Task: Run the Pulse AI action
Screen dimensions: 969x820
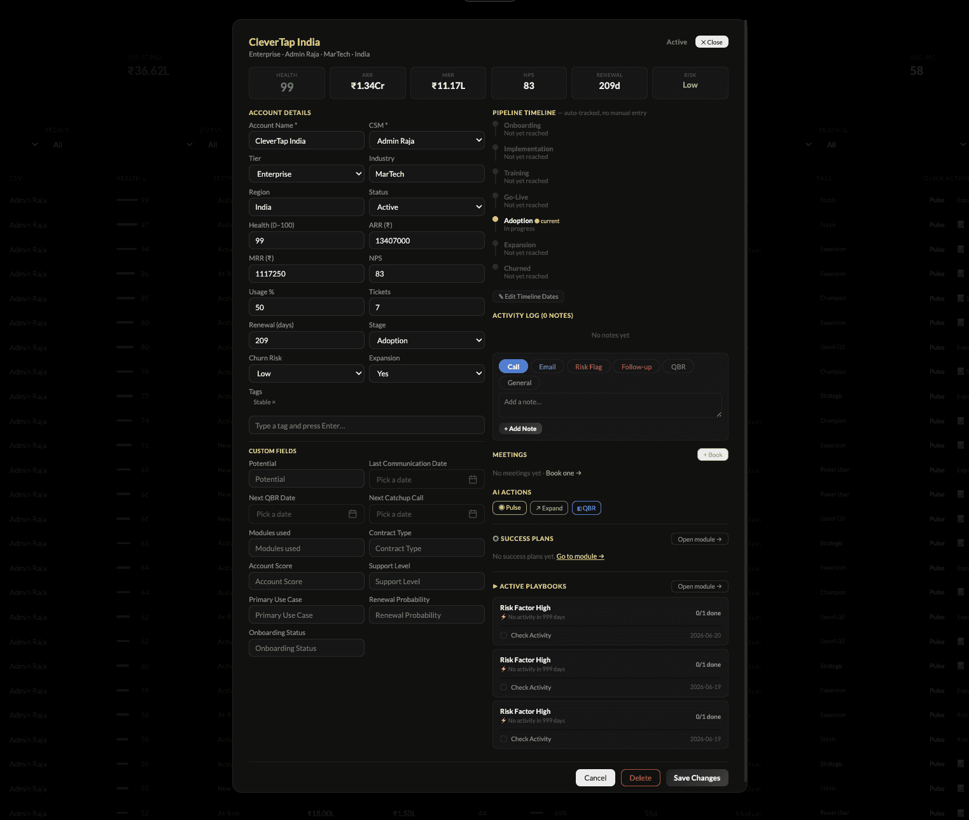Action: coord(510,508)
